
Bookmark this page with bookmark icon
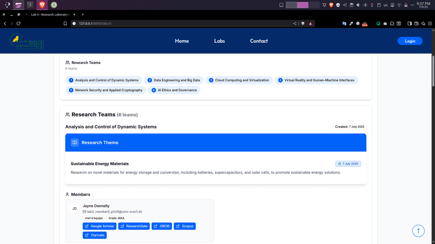65,24
